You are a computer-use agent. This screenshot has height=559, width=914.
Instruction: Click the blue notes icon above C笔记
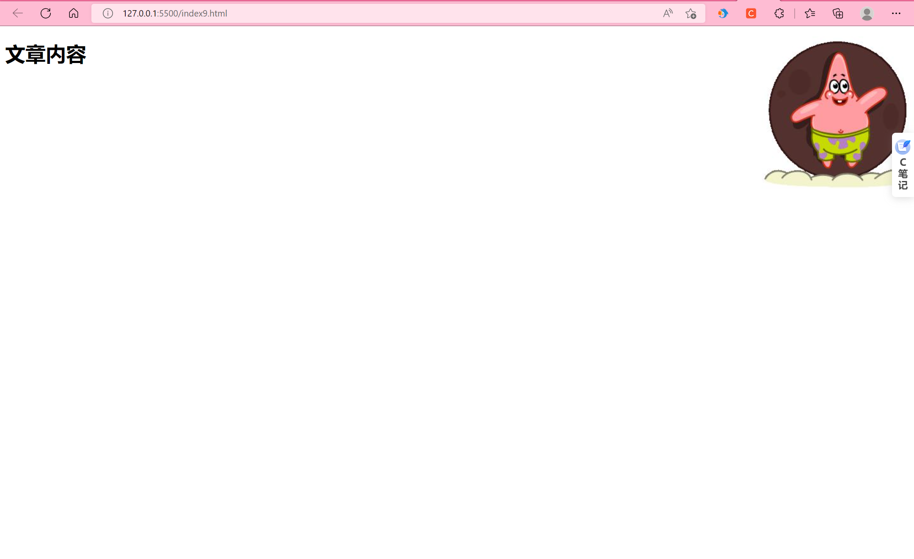coord(903,147)
